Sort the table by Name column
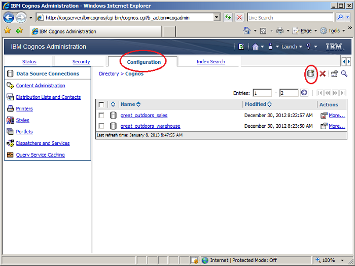This screenshot has width=355, height=266. pos(131,104)
